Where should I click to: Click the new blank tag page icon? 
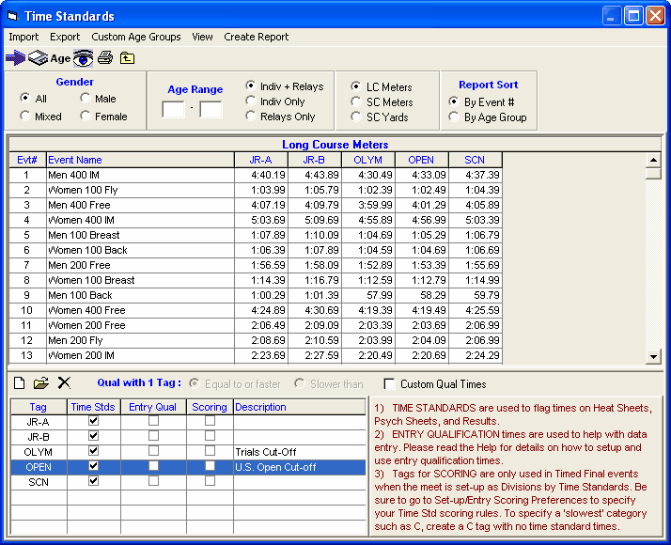[x=19, y=382]
